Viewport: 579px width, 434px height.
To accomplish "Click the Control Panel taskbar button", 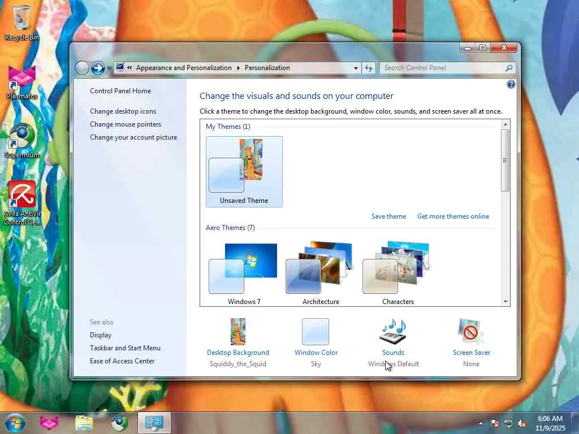I will coord(154,423).
